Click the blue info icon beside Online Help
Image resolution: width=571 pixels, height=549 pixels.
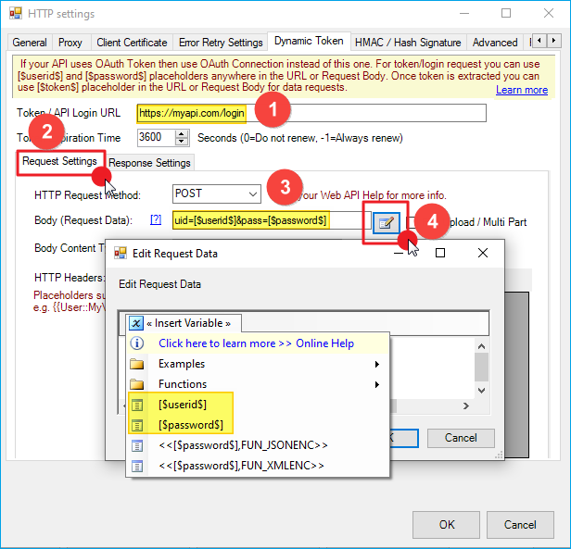pos(136,343)
